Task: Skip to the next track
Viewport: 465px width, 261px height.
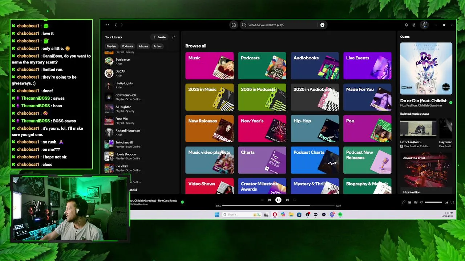Action: click(x=287, y=200)
